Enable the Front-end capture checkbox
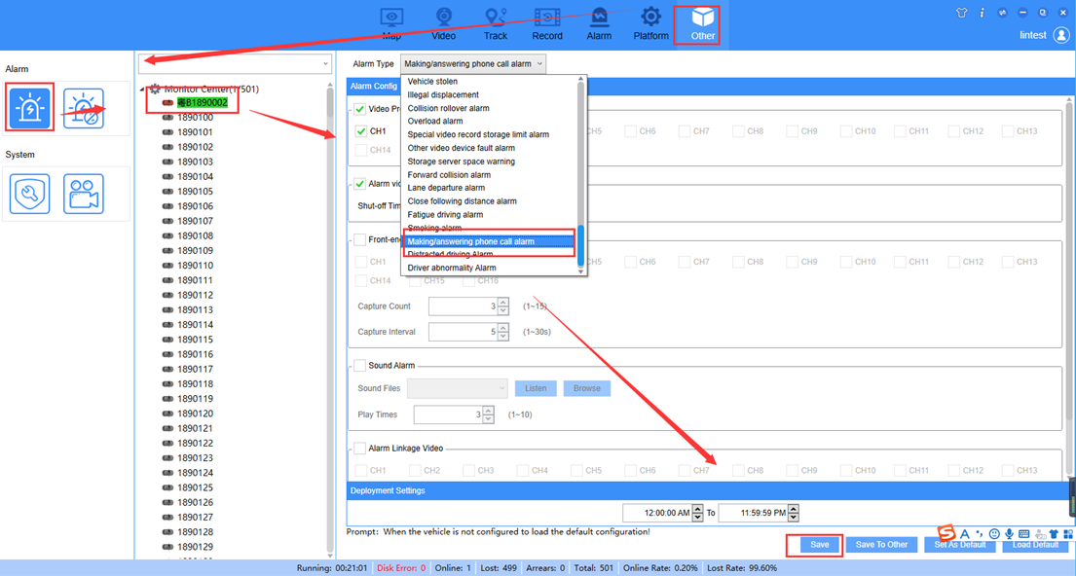Viewport: 1076px width, 576px height. [359, 239]
